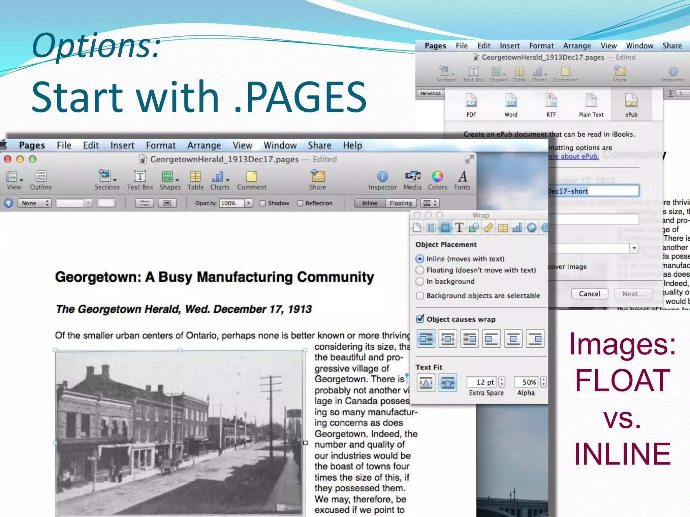Select the Georgetown street photograph

click(180, 433)
